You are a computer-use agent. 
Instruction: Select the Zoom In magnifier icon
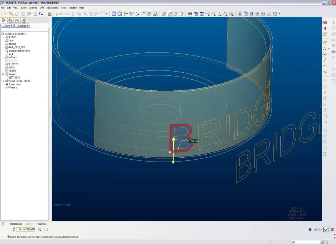coord(120,14)
